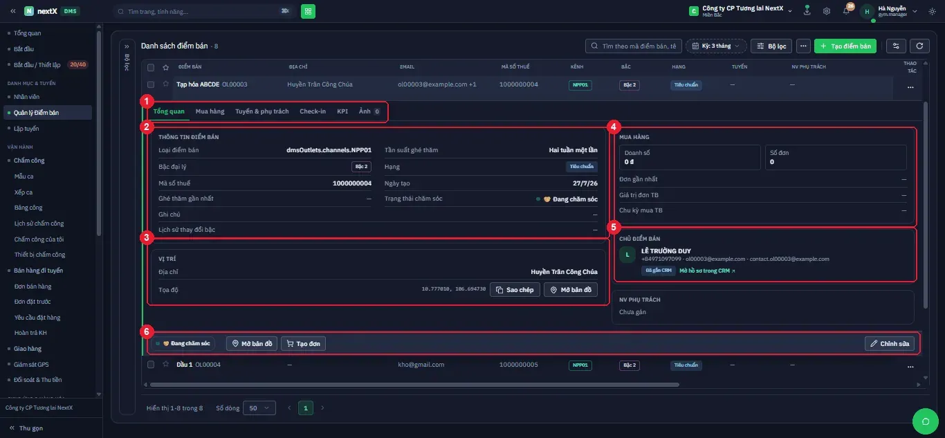Collapse sidebar with double-chevron icon
Image resolution: width=945 pixels, height=438 pixels.
click(x=12, y=11)
